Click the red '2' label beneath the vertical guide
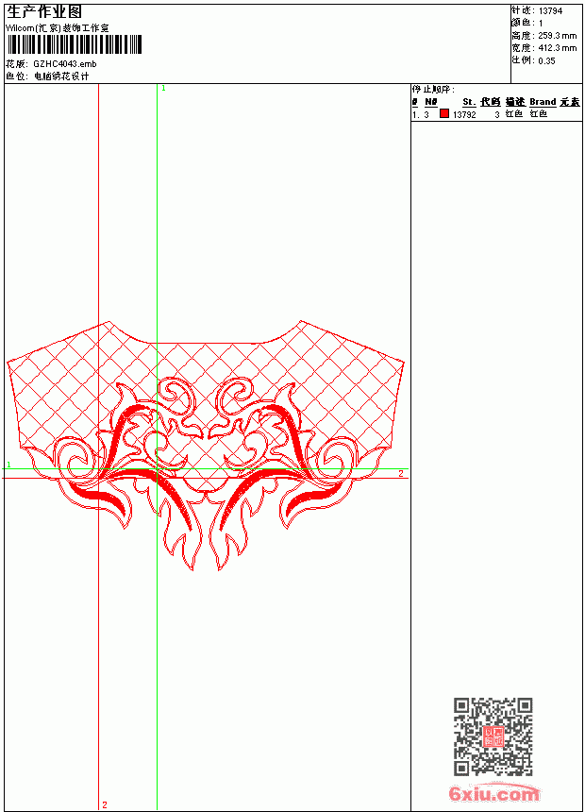This screenshot has height=812, width=585. coord(105,804)
